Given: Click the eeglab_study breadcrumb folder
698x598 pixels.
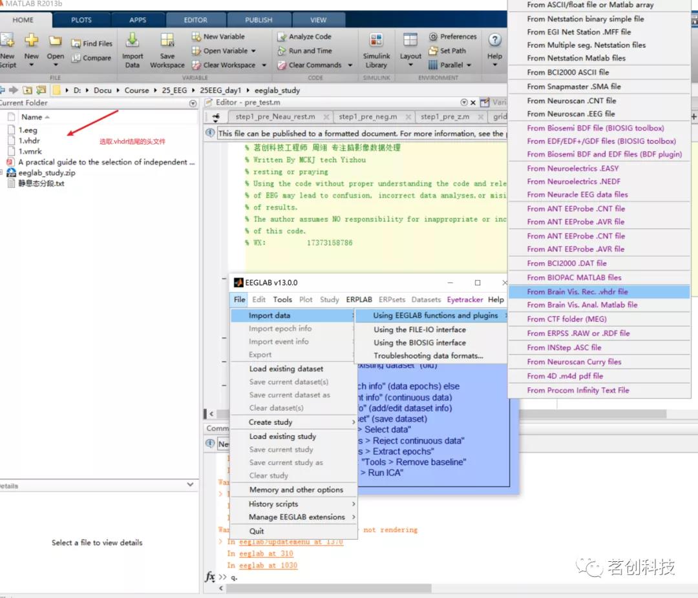Looking at the screenshot, I should (x=277, y=90).
